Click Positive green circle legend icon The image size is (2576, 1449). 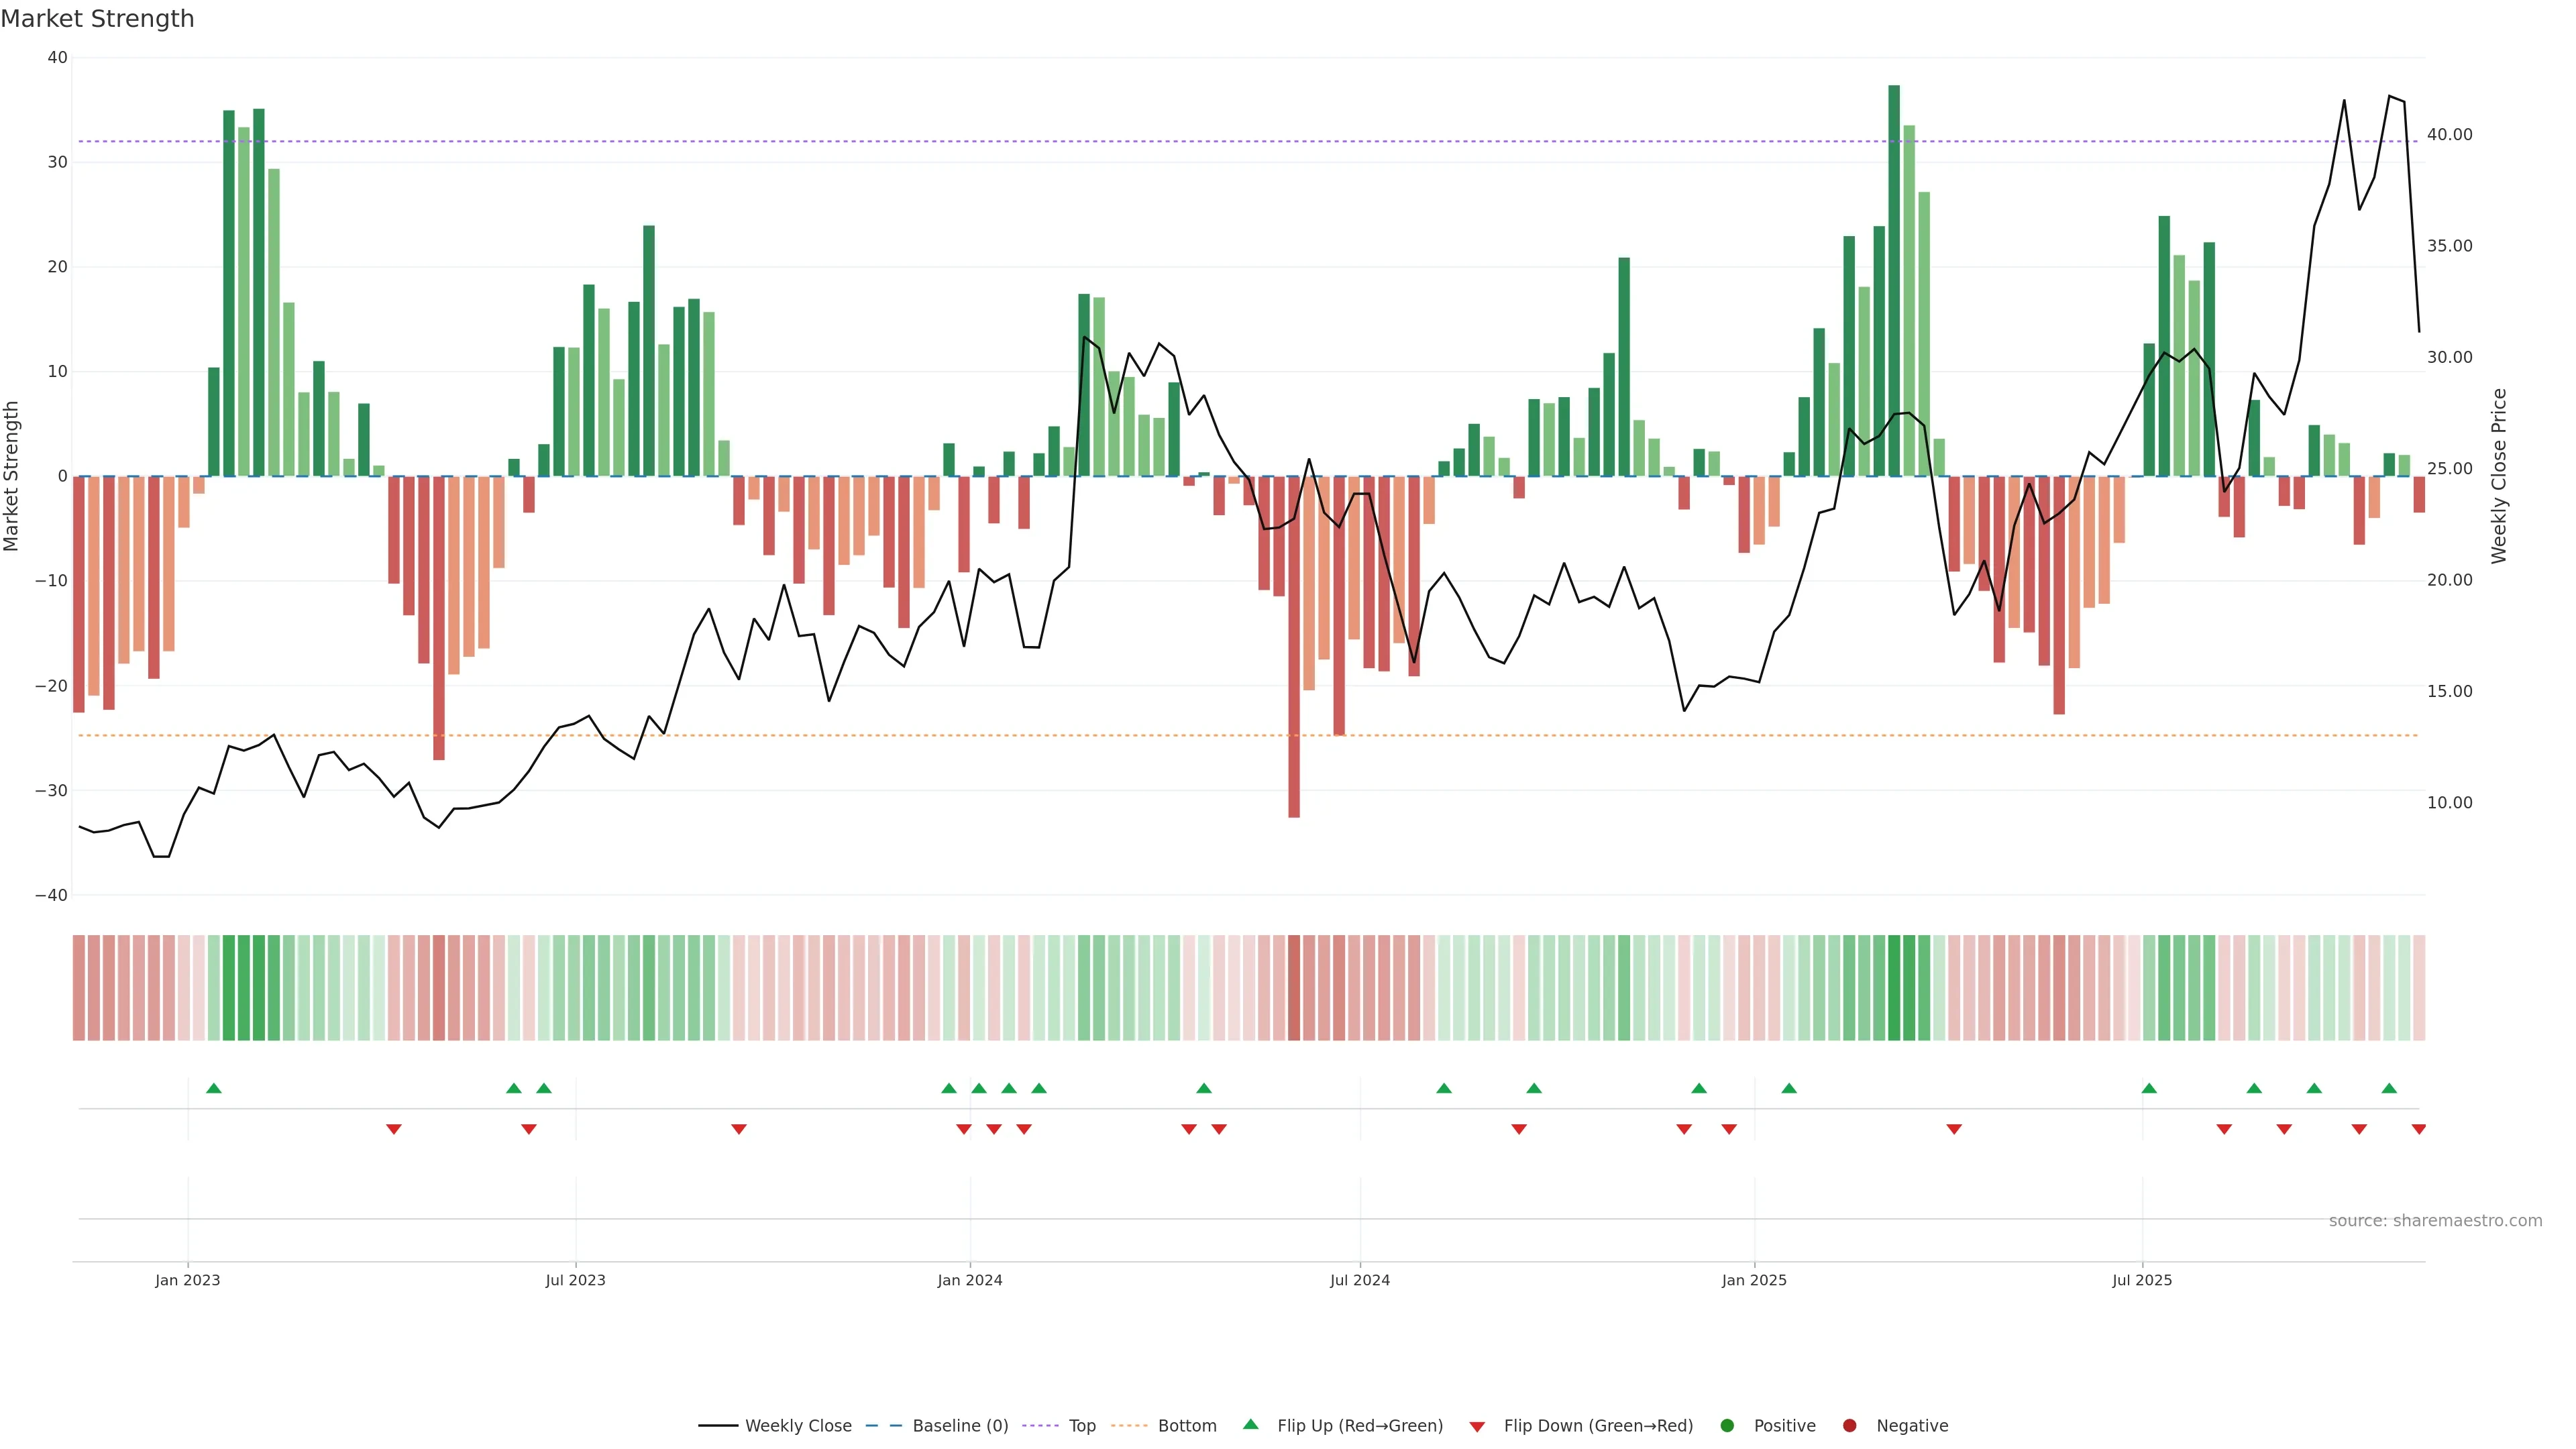click(1727, 1426)
